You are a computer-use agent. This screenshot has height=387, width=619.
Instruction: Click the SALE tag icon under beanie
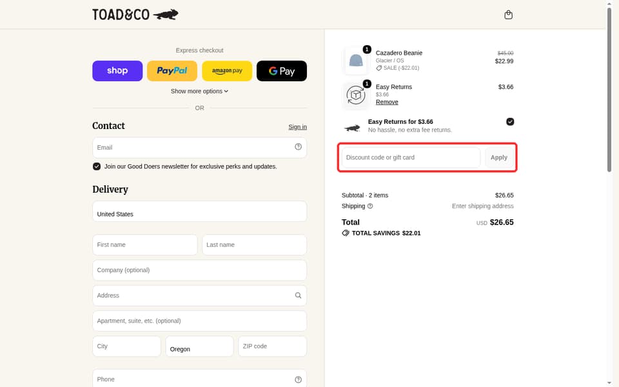click(x=379, y=68)
